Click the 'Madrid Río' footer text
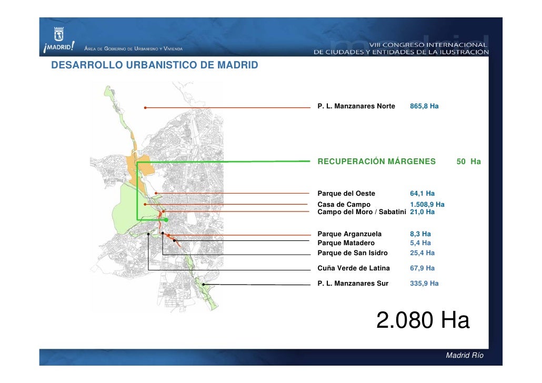 point(465,355)
